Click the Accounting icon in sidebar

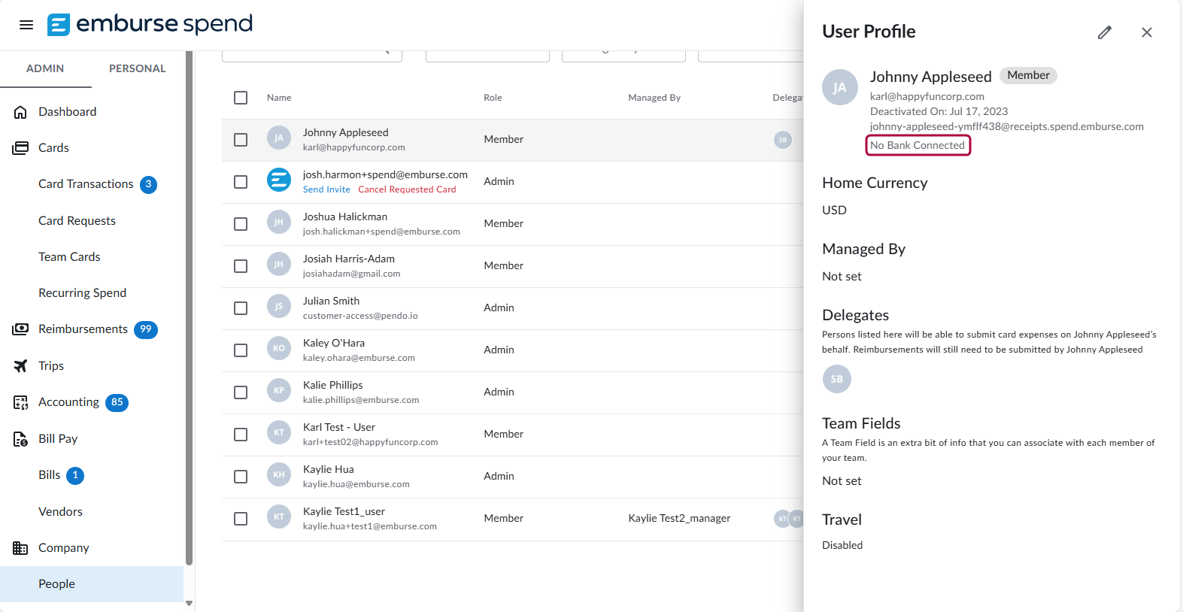[21, 402]
